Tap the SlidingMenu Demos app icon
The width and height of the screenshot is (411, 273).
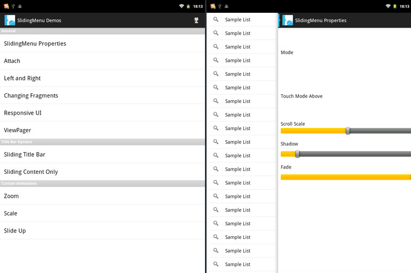[10, 20]
